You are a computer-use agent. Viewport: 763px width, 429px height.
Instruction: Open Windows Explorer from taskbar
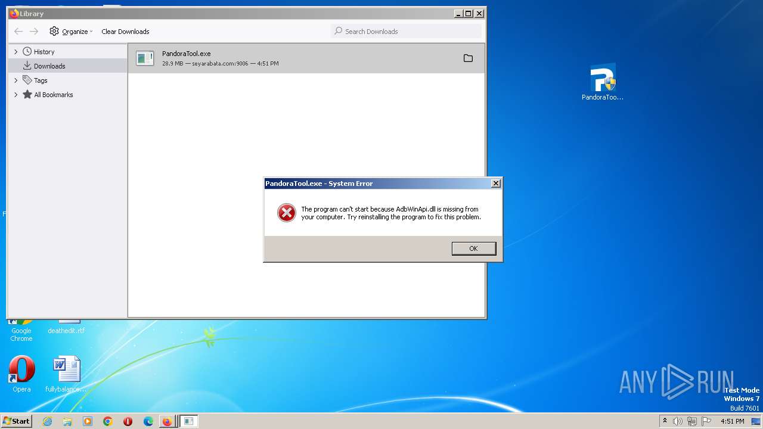pos(67,421)
